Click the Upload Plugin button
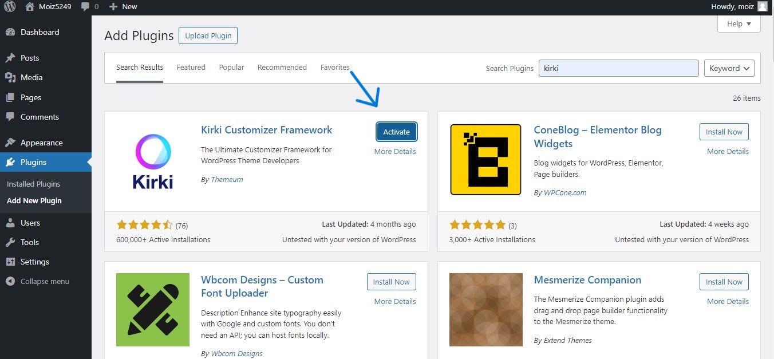The height and width of the screenshot is (359, 774). point(208,35)
